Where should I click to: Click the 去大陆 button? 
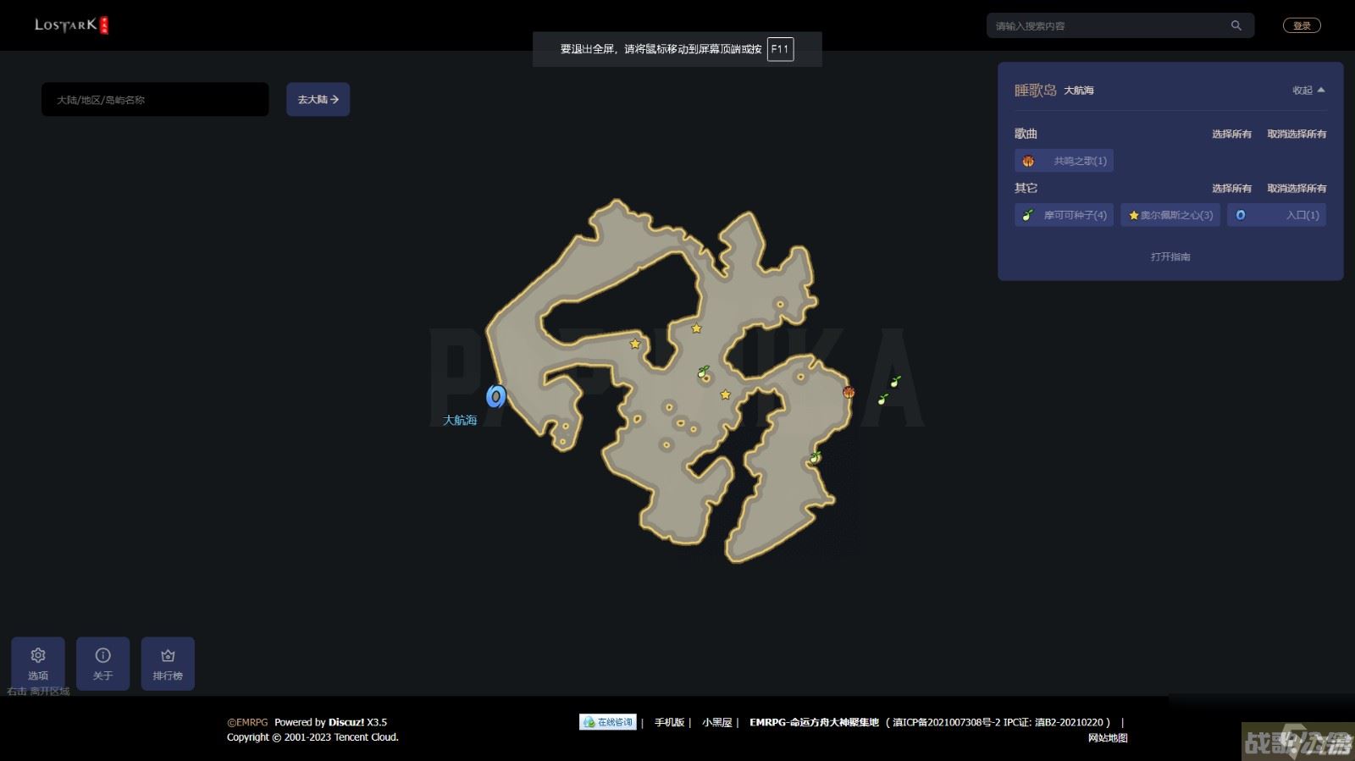click(x=318, y=99)
